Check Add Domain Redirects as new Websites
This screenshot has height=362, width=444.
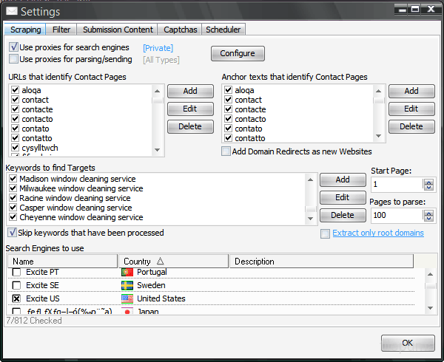226,151
